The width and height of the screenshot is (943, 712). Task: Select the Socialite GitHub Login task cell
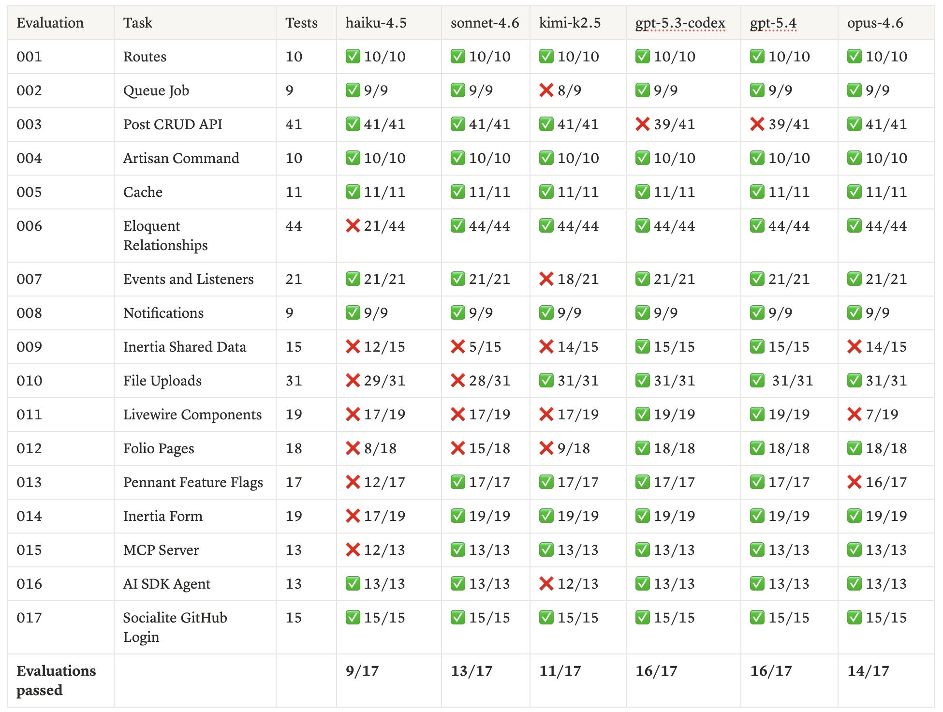(175, 627)
